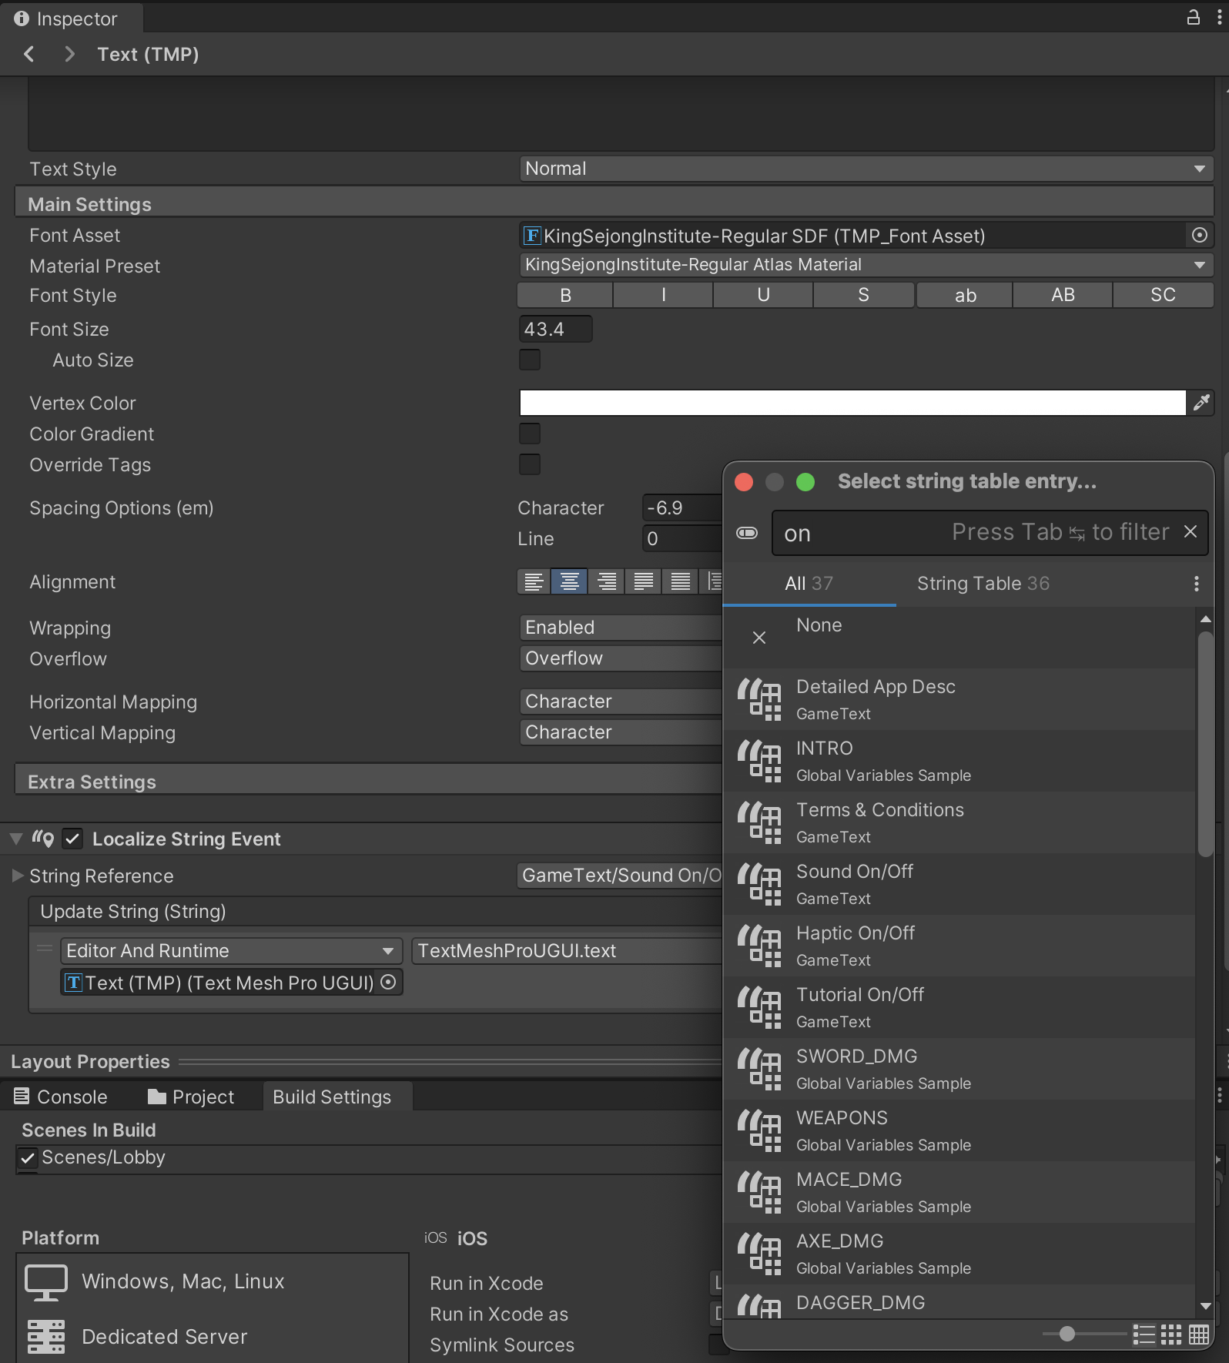Image resolution: width=1229 pixels, height=1363 pixels.
Task: Open Editor And Runtime dropdown
Action: (x=231, y=951)
